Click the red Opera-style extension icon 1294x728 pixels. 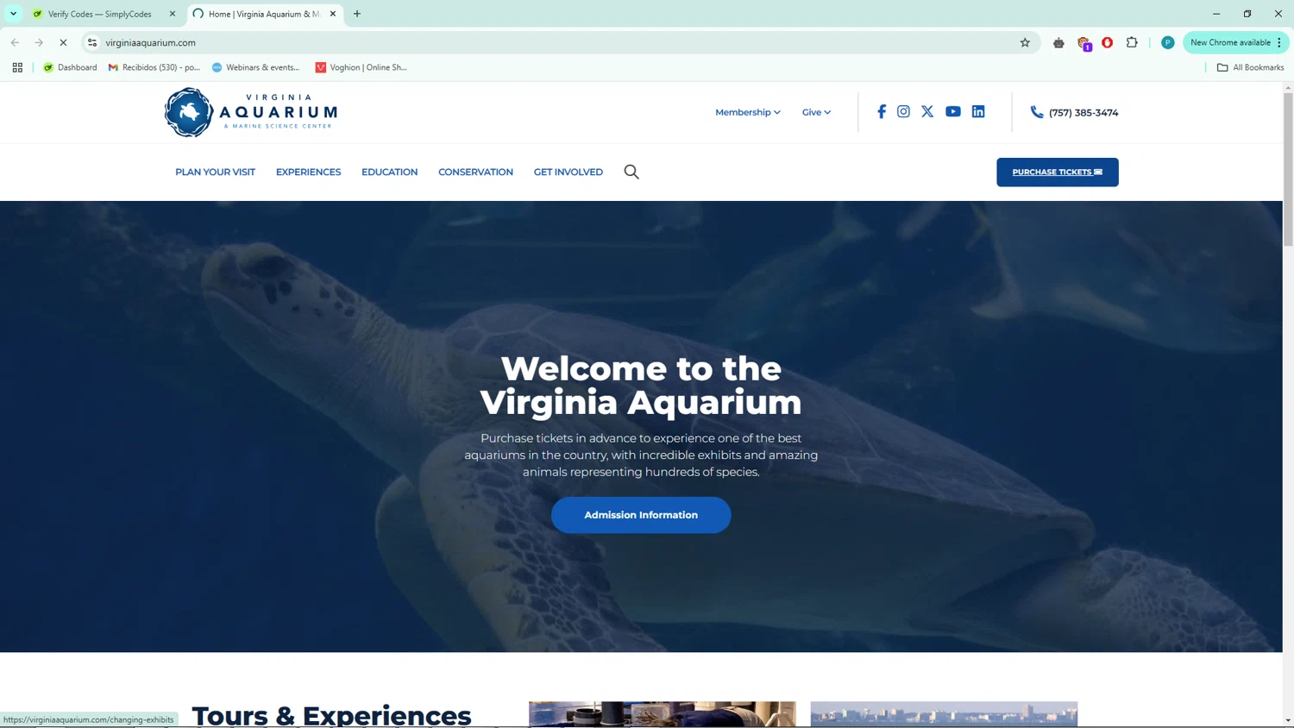pyautogui.click(x=1108, y=42)
